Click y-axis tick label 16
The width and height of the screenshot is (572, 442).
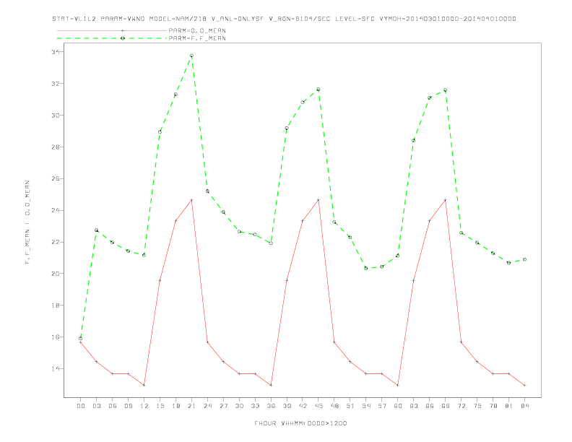[56, 337]
